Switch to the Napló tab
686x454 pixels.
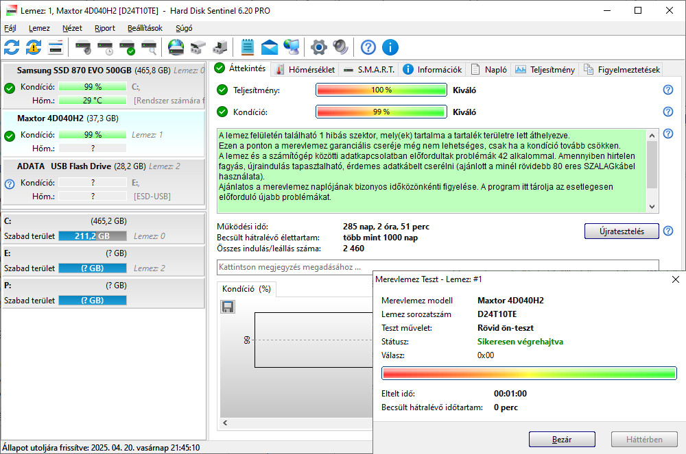[x=488, y=69]
